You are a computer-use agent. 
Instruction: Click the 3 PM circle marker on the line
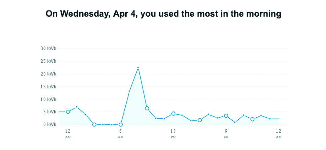click(199, 120)
